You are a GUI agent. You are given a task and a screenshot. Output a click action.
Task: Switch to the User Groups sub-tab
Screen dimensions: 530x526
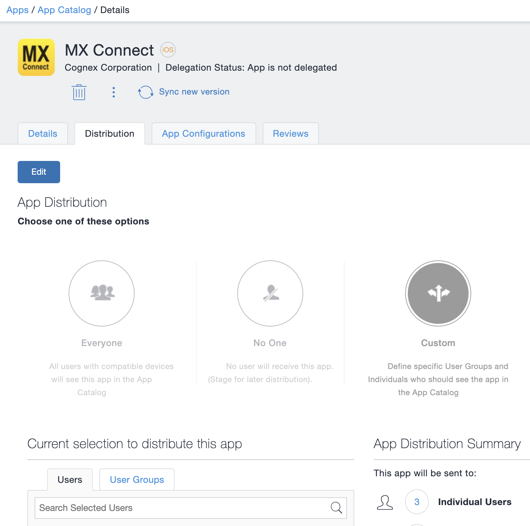[137, 480]
